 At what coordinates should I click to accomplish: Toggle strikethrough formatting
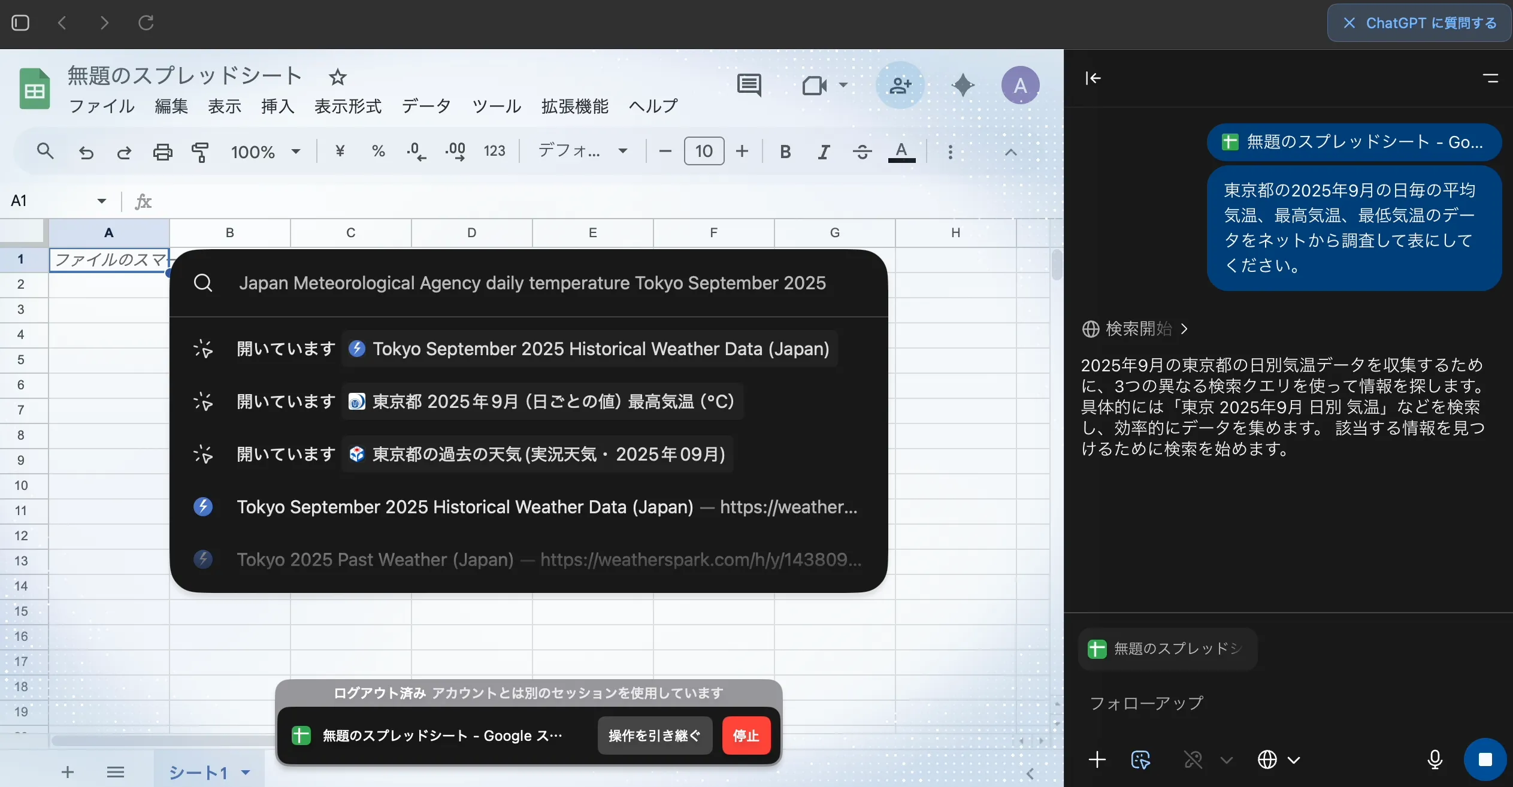[x=862, y=152]
